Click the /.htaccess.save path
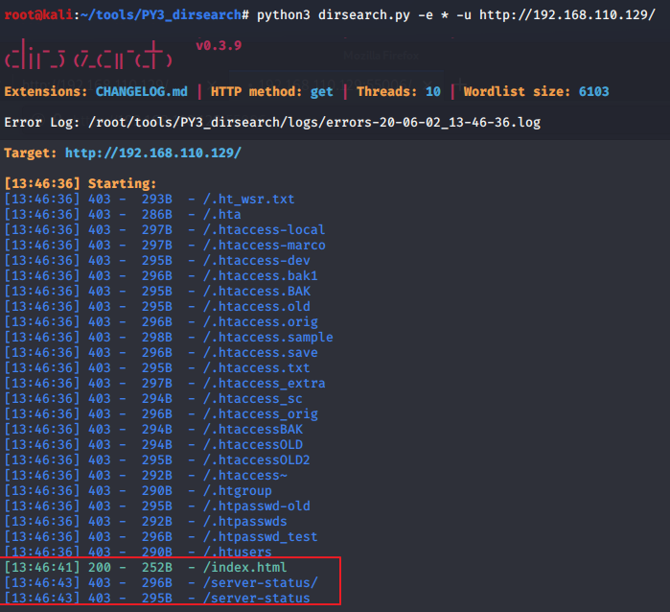The image size is (670, 612). click(x=260, y=353)
